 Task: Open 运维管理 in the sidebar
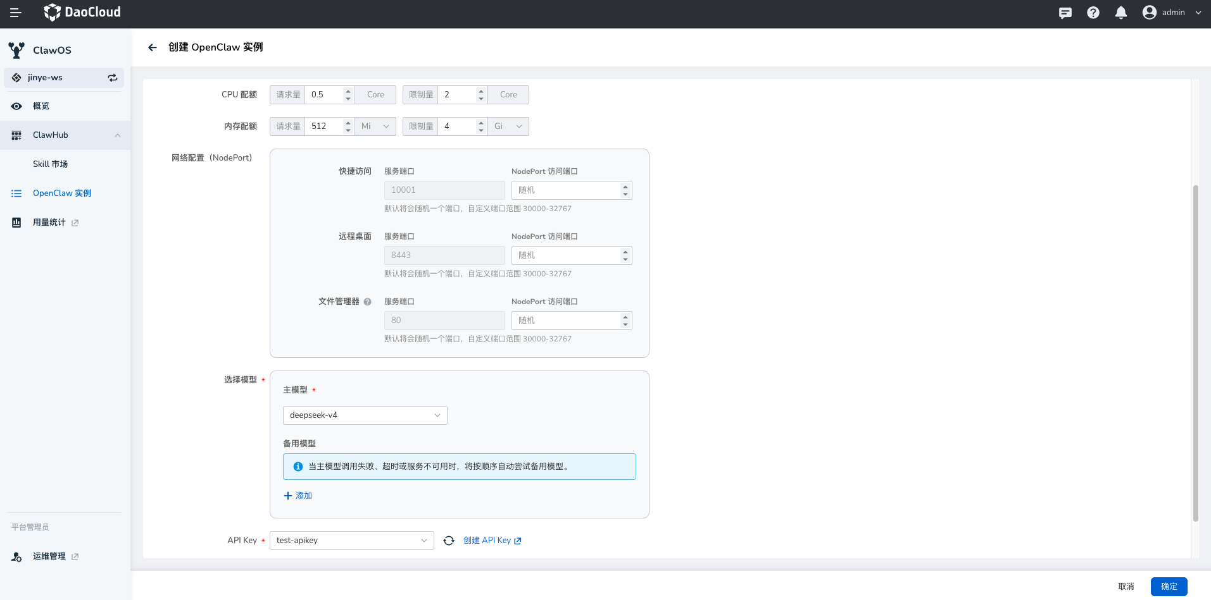pos(65,556)
